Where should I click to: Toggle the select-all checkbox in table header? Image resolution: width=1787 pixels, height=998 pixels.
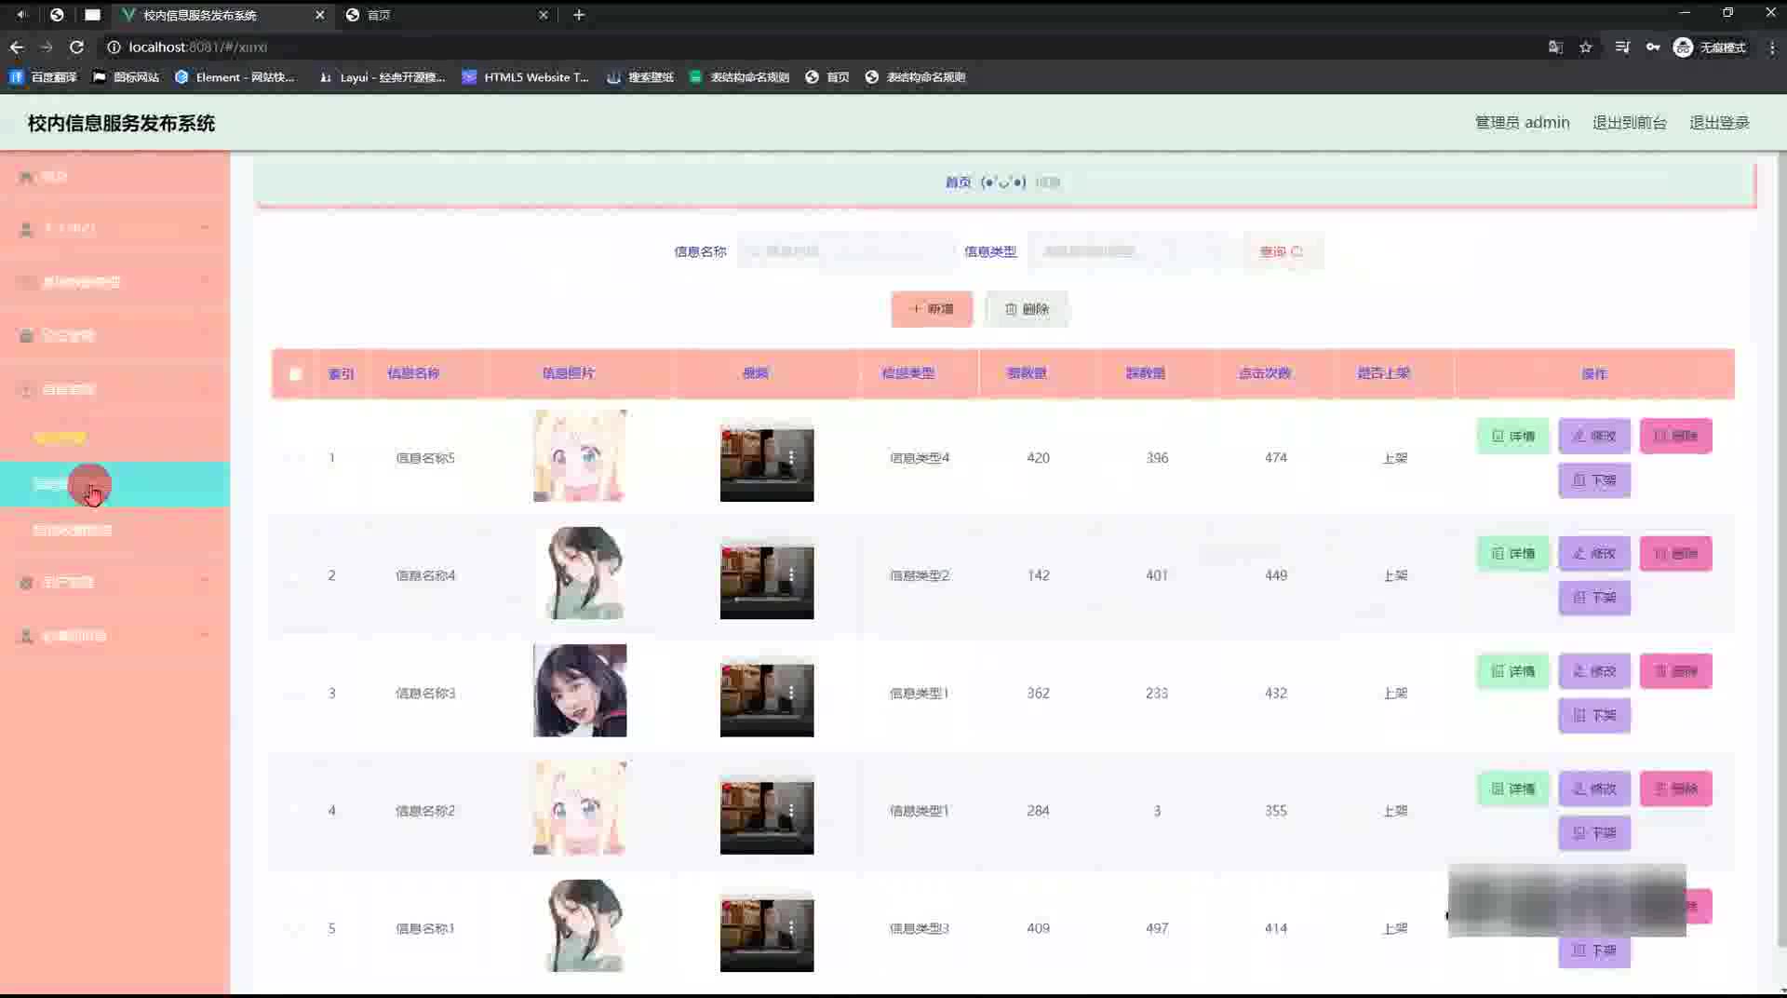[x=295, y=374]
